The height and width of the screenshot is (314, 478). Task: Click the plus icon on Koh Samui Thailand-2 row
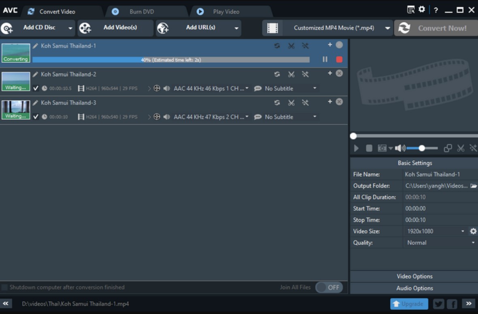(x=330, y=73)
